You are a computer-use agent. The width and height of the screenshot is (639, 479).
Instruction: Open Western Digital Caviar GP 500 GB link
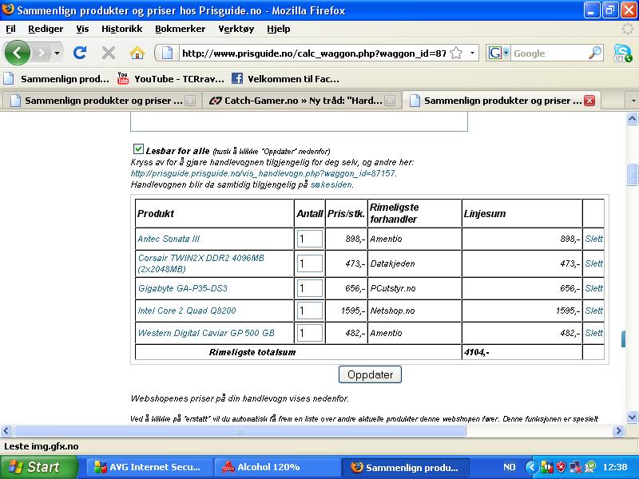point(206,333)
